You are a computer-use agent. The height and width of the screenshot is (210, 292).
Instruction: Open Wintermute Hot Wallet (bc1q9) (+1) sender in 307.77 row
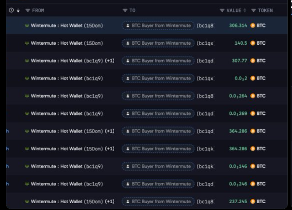[x=73, y=61]
